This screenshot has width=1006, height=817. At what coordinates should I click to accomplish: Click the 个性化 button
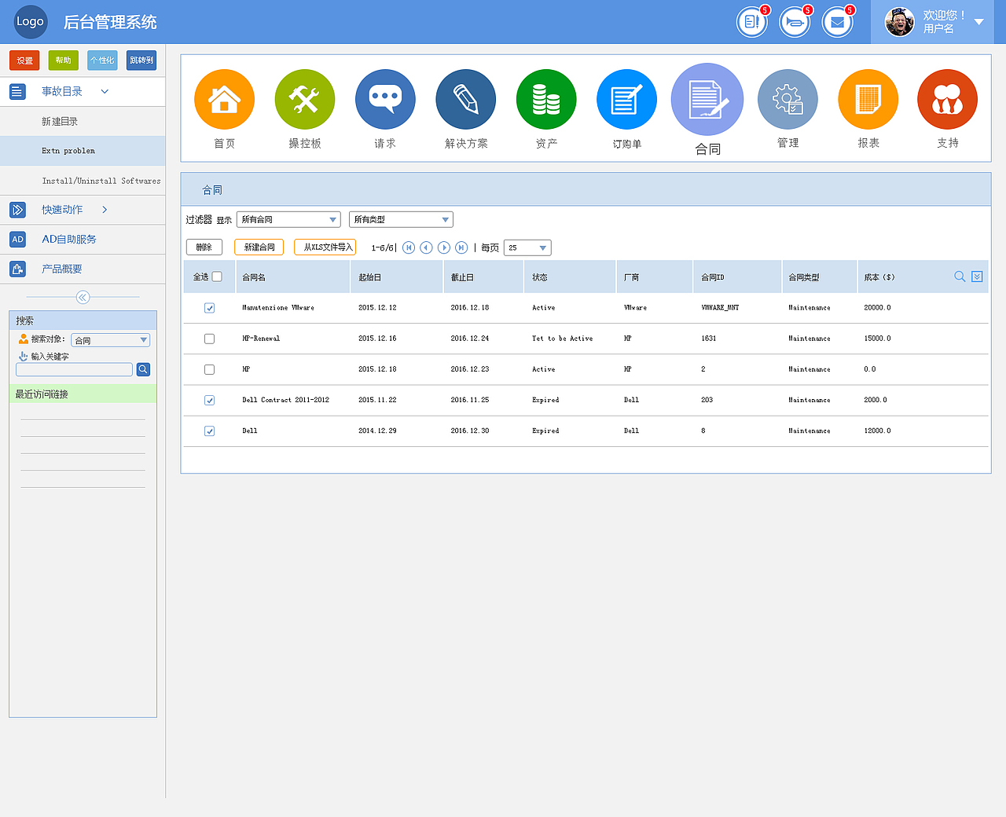click(102, 60)
